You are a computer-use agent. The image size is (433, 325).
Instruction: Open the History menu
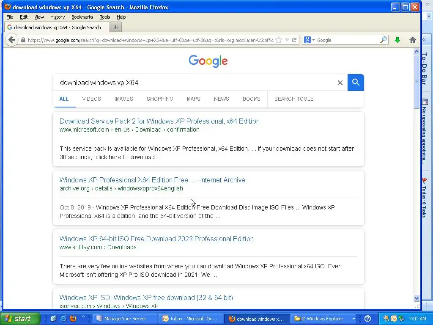pos(58,17)
